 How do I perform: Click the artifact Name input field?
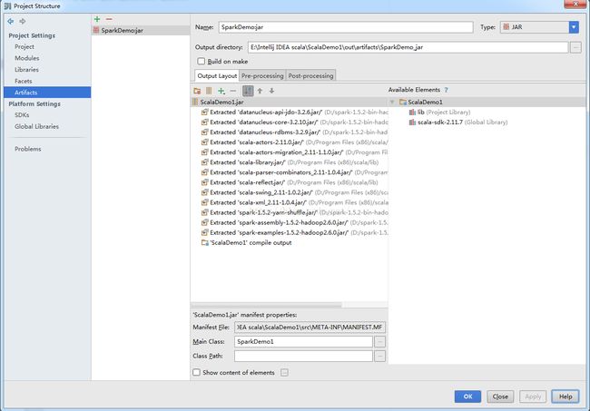pyautogui.click(x=346, y=27)
